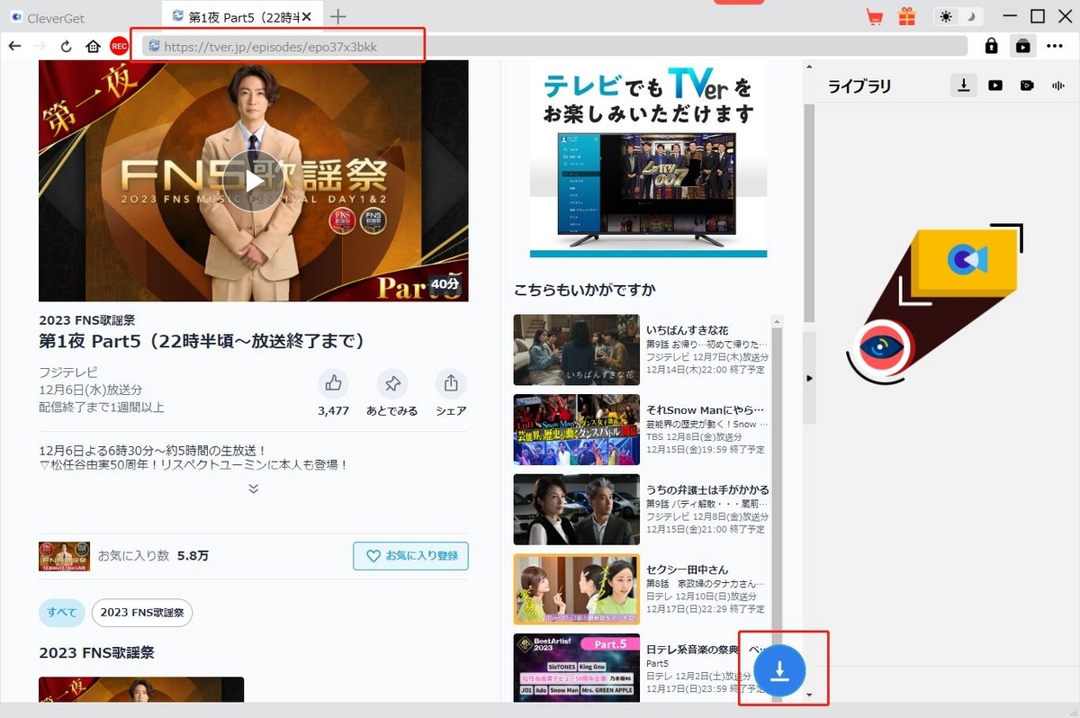Click the フジテレビ broadcaster text
The height and width of the screenshot is (718, 1080).
[68, 372]
